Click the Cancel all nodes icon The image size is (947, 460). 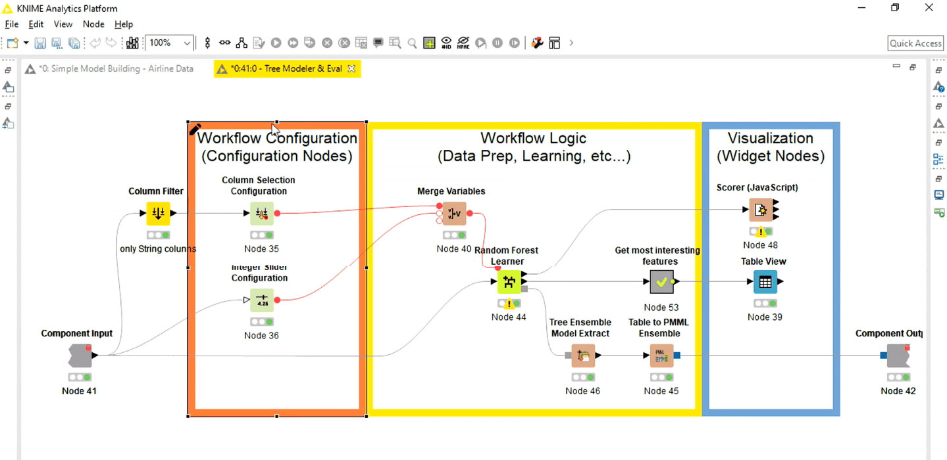coord(344,43)
